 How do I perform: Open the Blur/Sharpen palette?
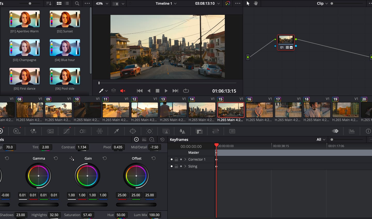point(182,131)
